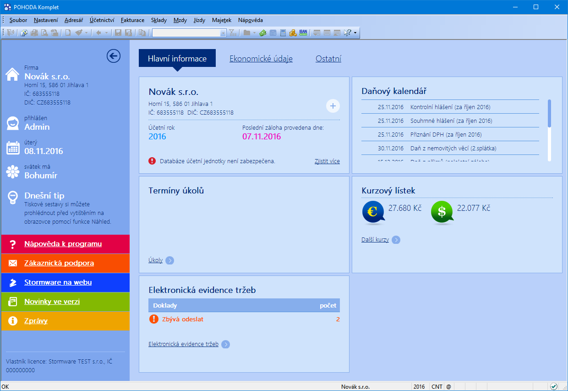Open Nápověda k programu link
The image size is (568, 391).
point(63,244)
